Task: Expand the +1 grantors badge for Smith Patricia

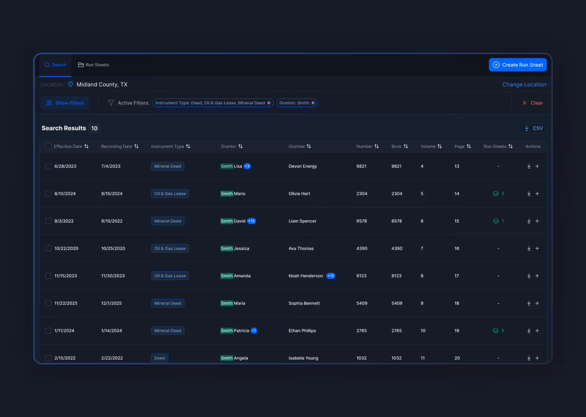Action: click(x=254, y=331)
